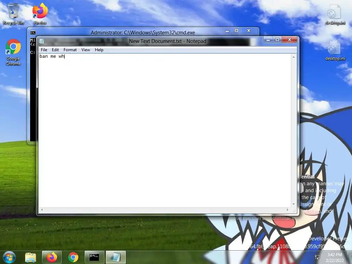Screen dimensions: 352x264
Task: Click the left arrow of Notepad's horizontal scrollbar
Action: (x=42, y=210)
